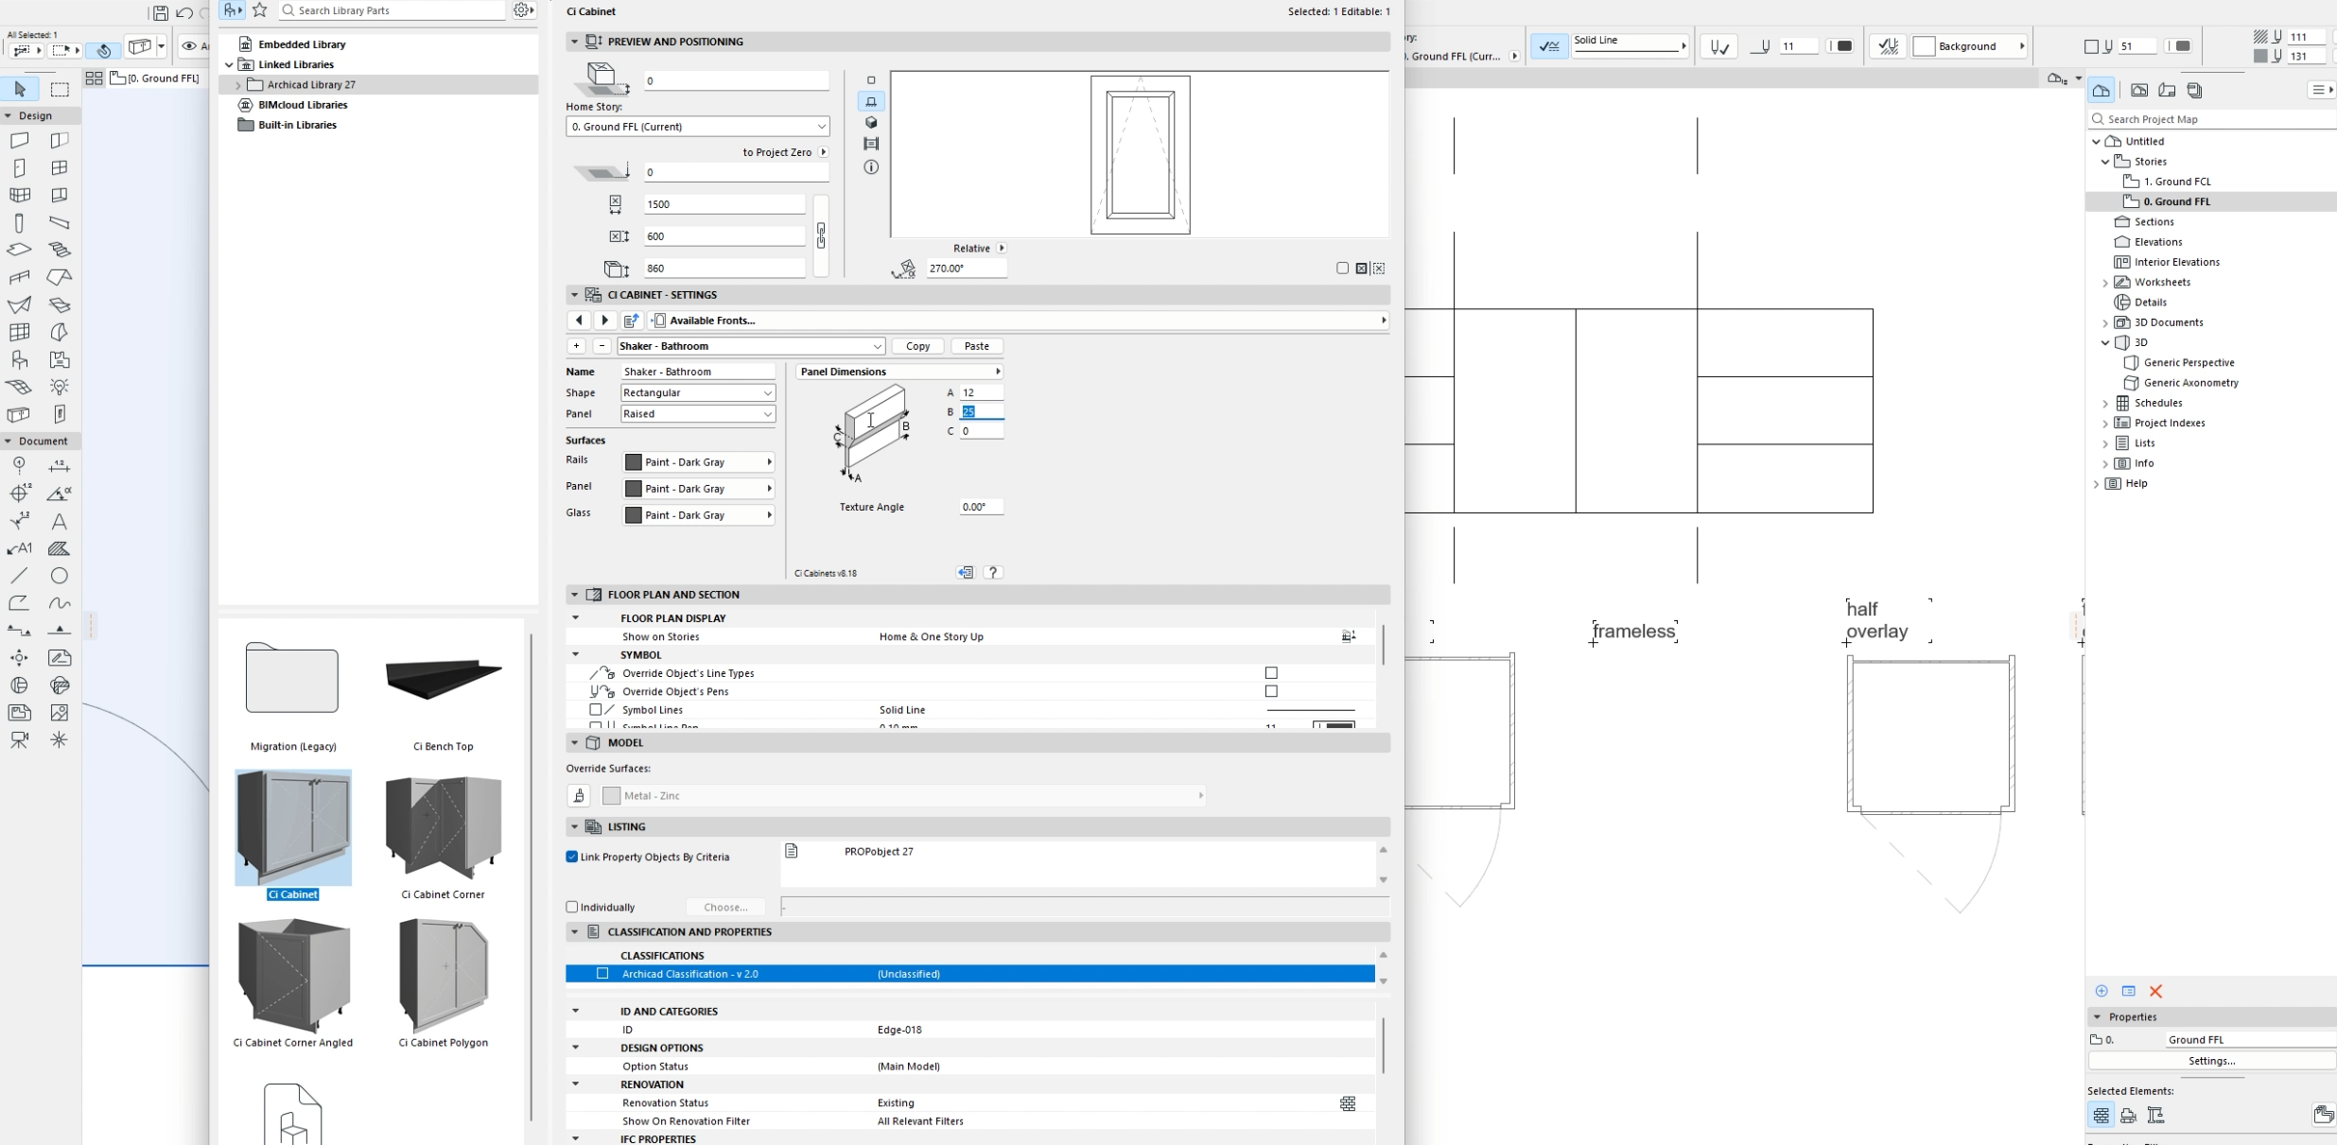Viewport: 2337px width, 1145px height.
Task: Open the Shape Rectangular dropdown
Action: pyautogui.click(x=698, y=392)
